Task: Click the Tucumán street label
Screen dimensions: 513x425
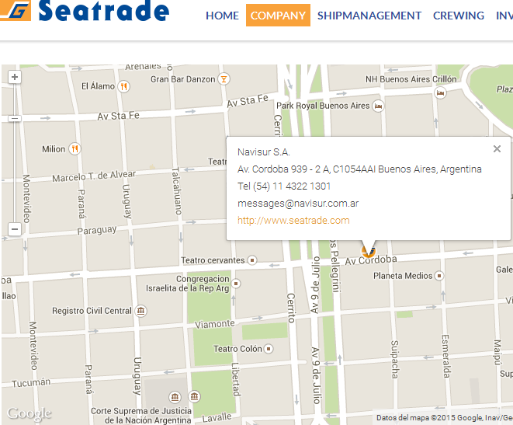Action: click(31, 382)
